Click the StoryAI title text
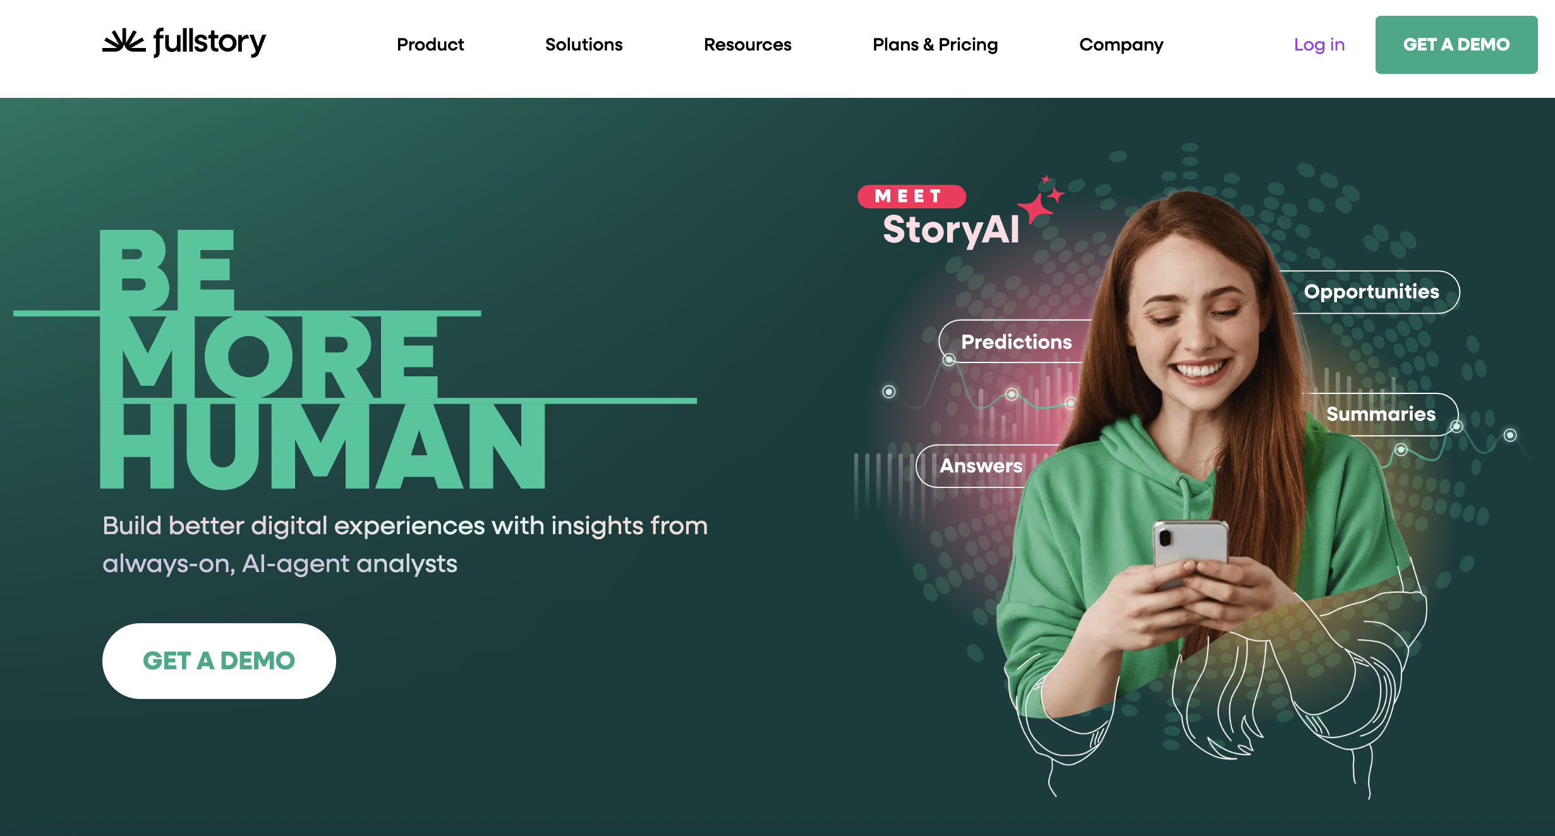This screenshot has width=1555, height=836. click(951, 230)
